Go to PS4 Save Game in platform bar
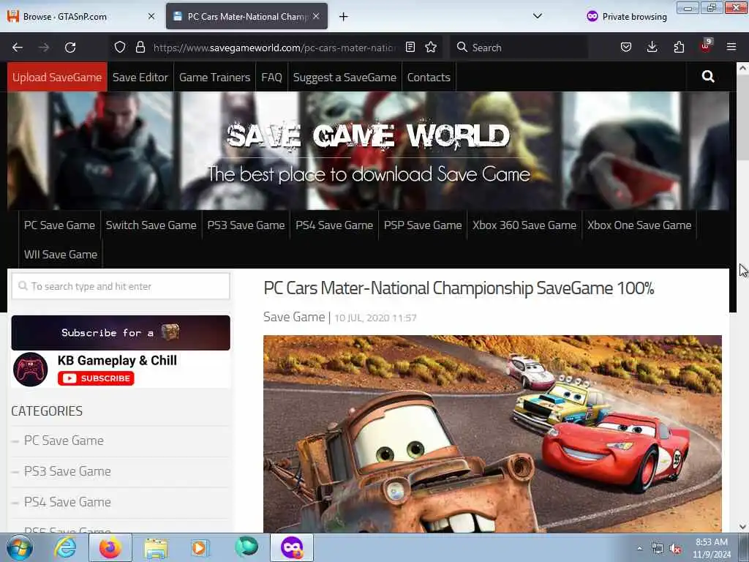Image resolution: width=749 pixels, height=562 pixels. 334,225
